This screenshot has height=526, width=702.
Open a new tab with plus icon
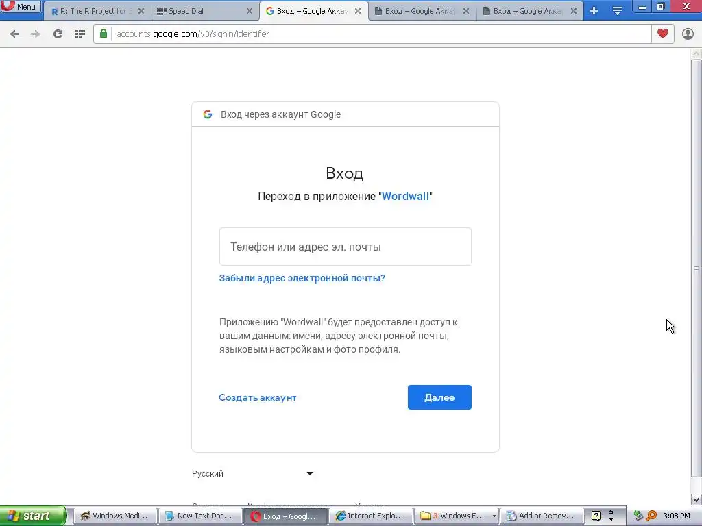point(594,11)
